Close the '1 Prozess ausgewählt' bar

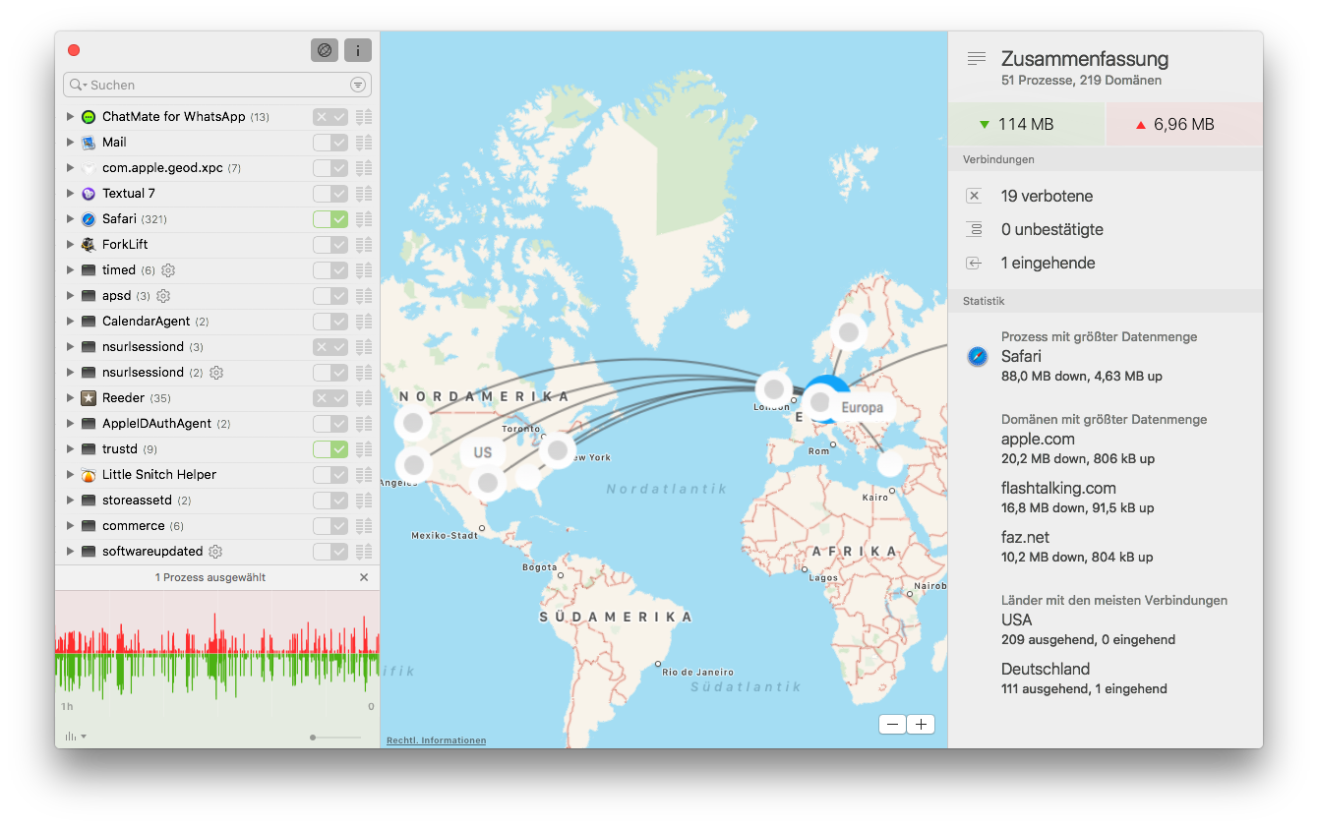point(364,577)
